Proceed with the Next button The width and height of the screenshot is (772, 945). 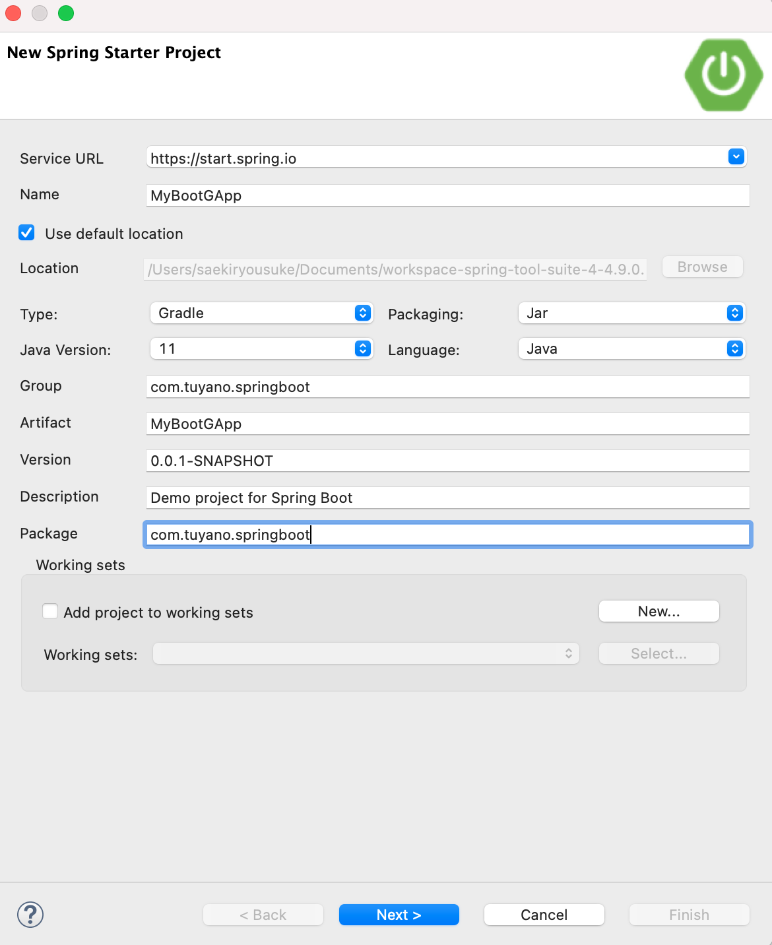pos(399,915)
